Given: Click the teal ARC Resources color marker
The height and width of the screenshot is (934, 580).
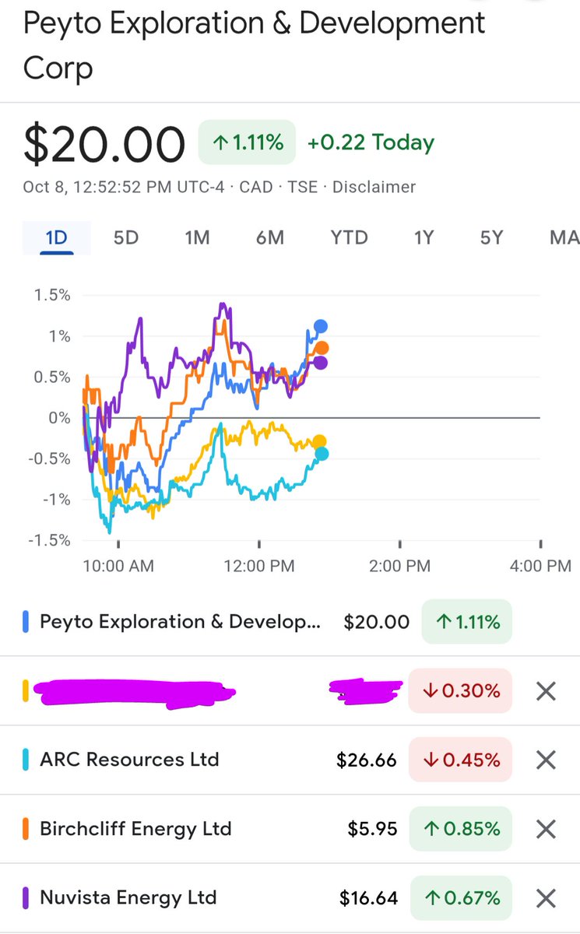Looking at the screenshot, I should (x=26, y=760).
